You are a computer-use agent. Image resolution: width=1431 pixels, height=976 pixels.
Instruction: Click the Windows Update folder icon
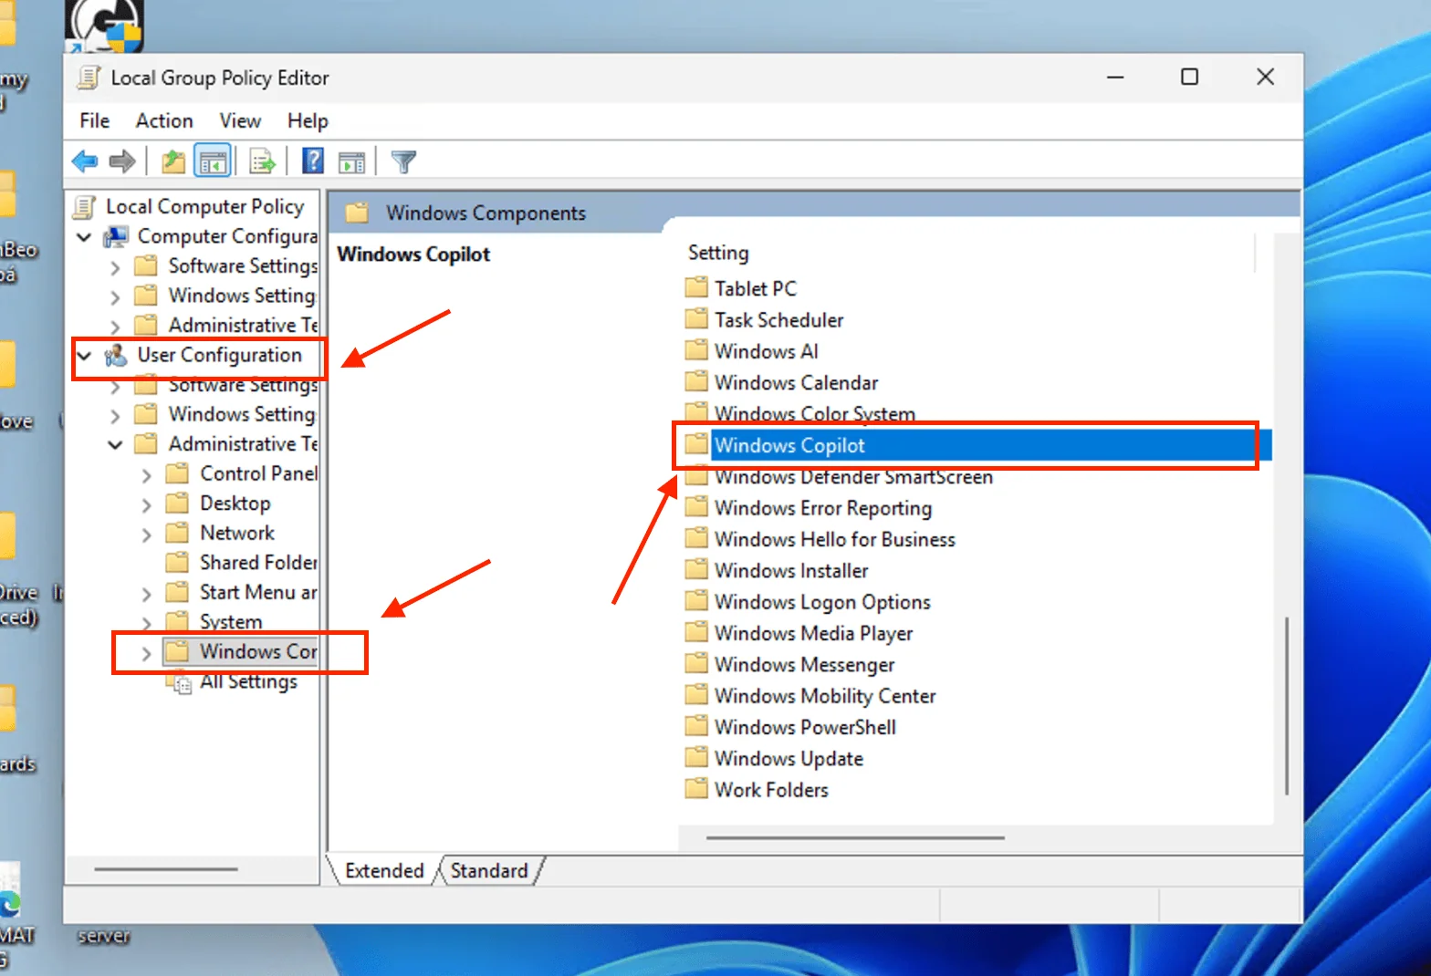[x=696, y=757]
